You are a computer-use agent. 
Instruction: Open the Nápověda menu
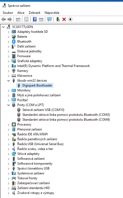(x=52, y=13)
